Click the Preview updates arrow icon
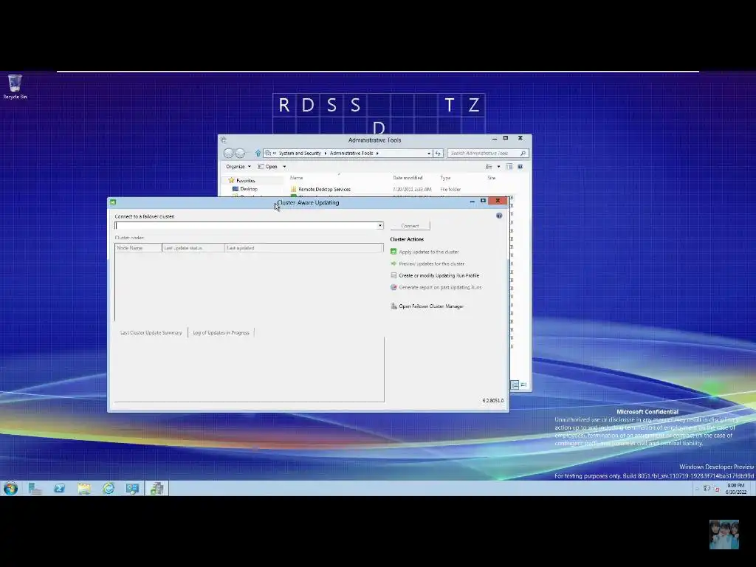This screenshot has width=756, height=567. [x=394, y=264]
